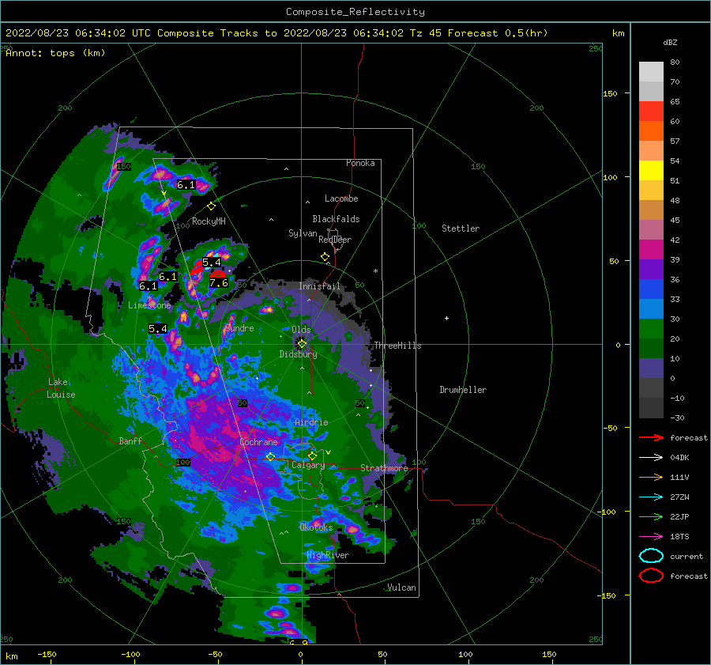
Task: Click the 5.4 label beside red storm cell
Action: tap(211, 262)
